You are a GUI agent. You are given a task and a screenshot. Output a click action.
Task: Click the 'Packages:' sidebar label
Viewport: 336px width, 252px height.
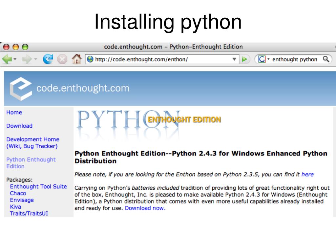click(19, 180)
